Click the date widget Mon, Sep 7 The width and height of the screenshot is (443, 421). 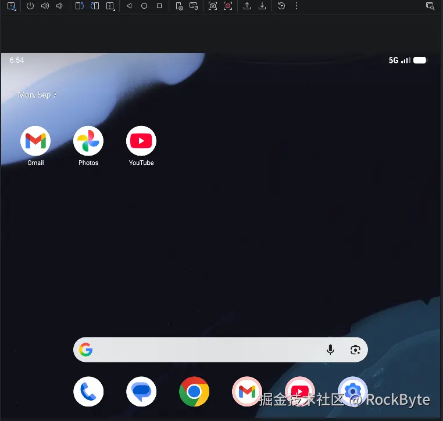click(x=37, y=95)
